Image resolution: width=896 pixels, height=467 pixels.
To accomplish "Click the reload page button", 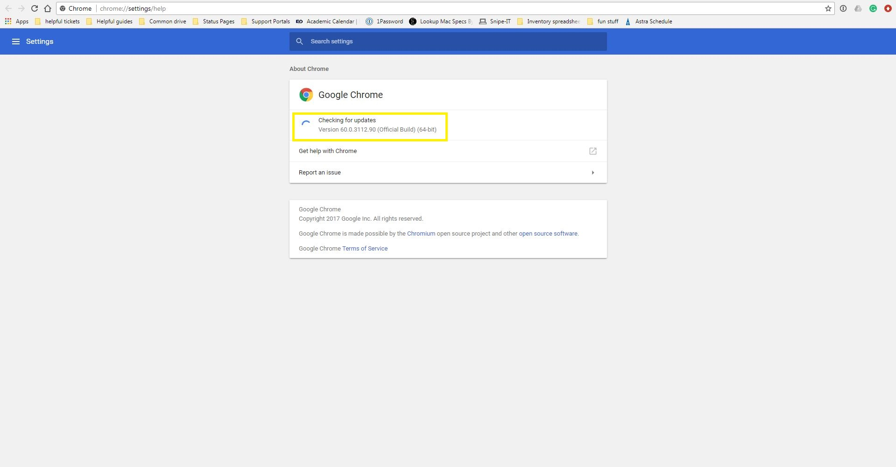I will click(34, 8).
